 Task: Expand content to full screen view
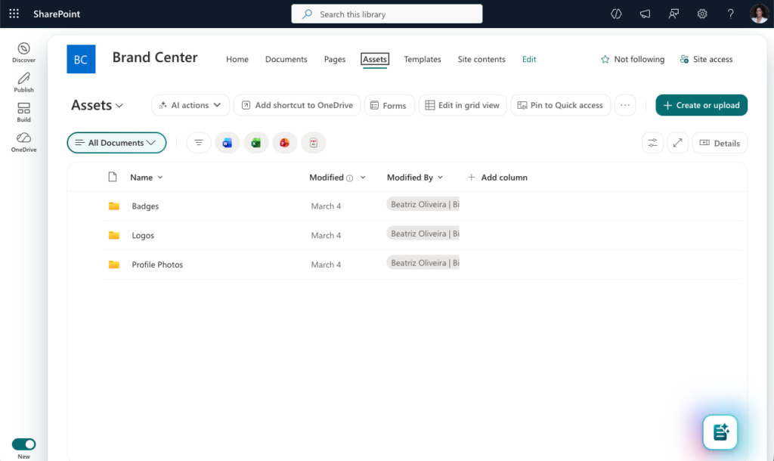(x=677, y=143)
